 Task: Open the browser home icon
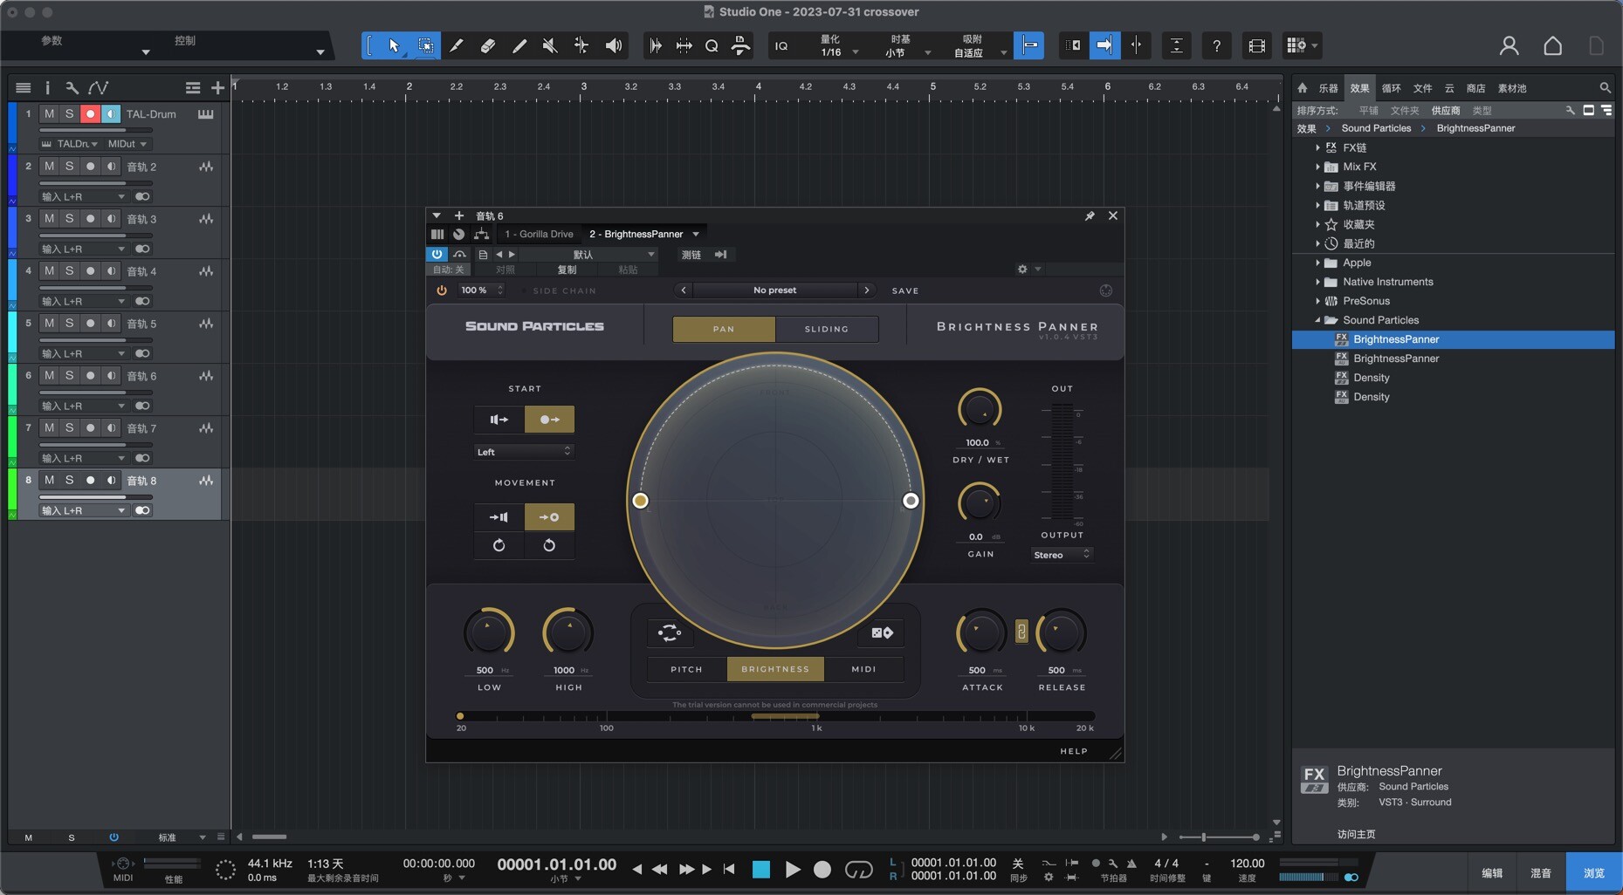(x=1302, y=87)
